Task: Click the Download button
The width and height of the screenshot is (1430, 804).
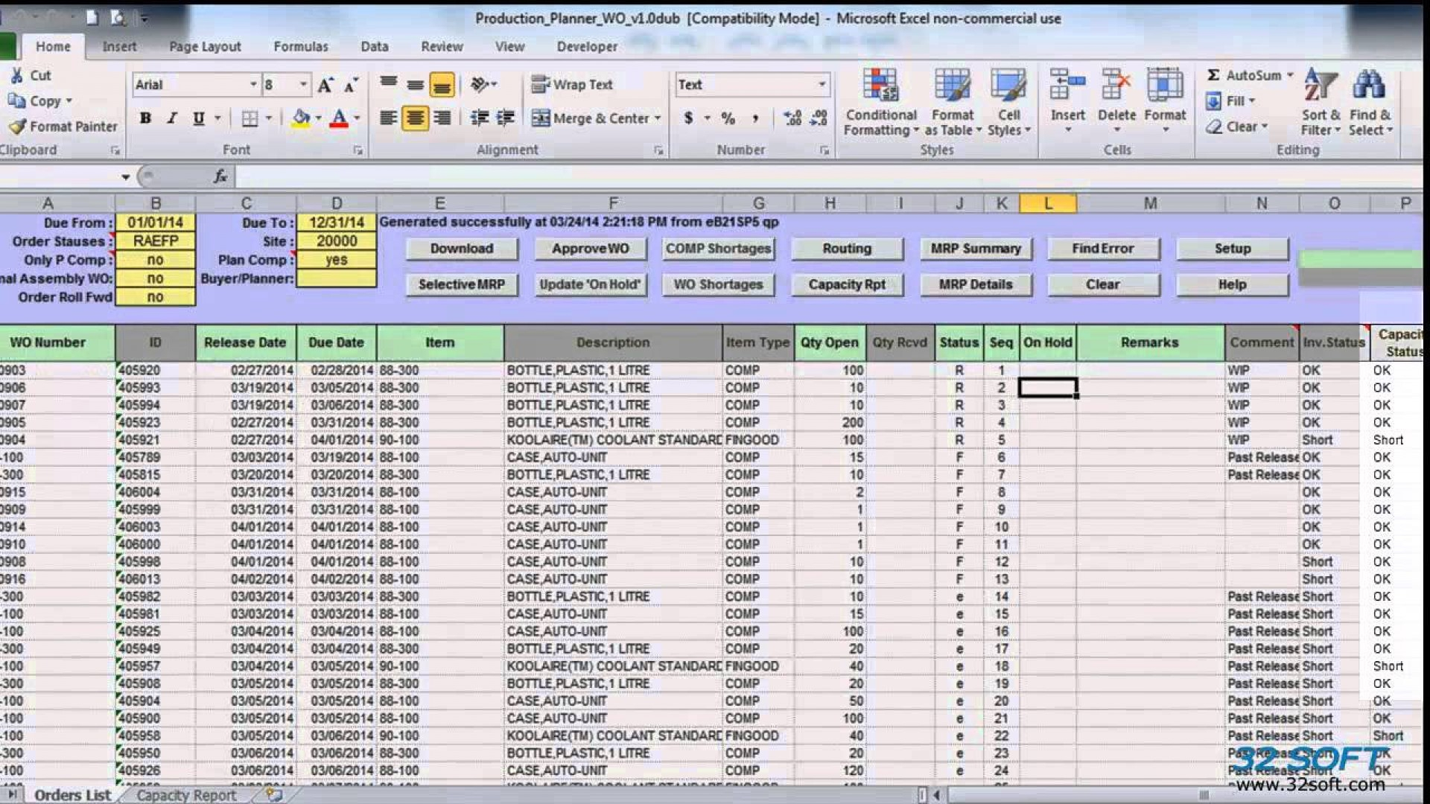Action: pyautogui.click(x=459, y=249)
